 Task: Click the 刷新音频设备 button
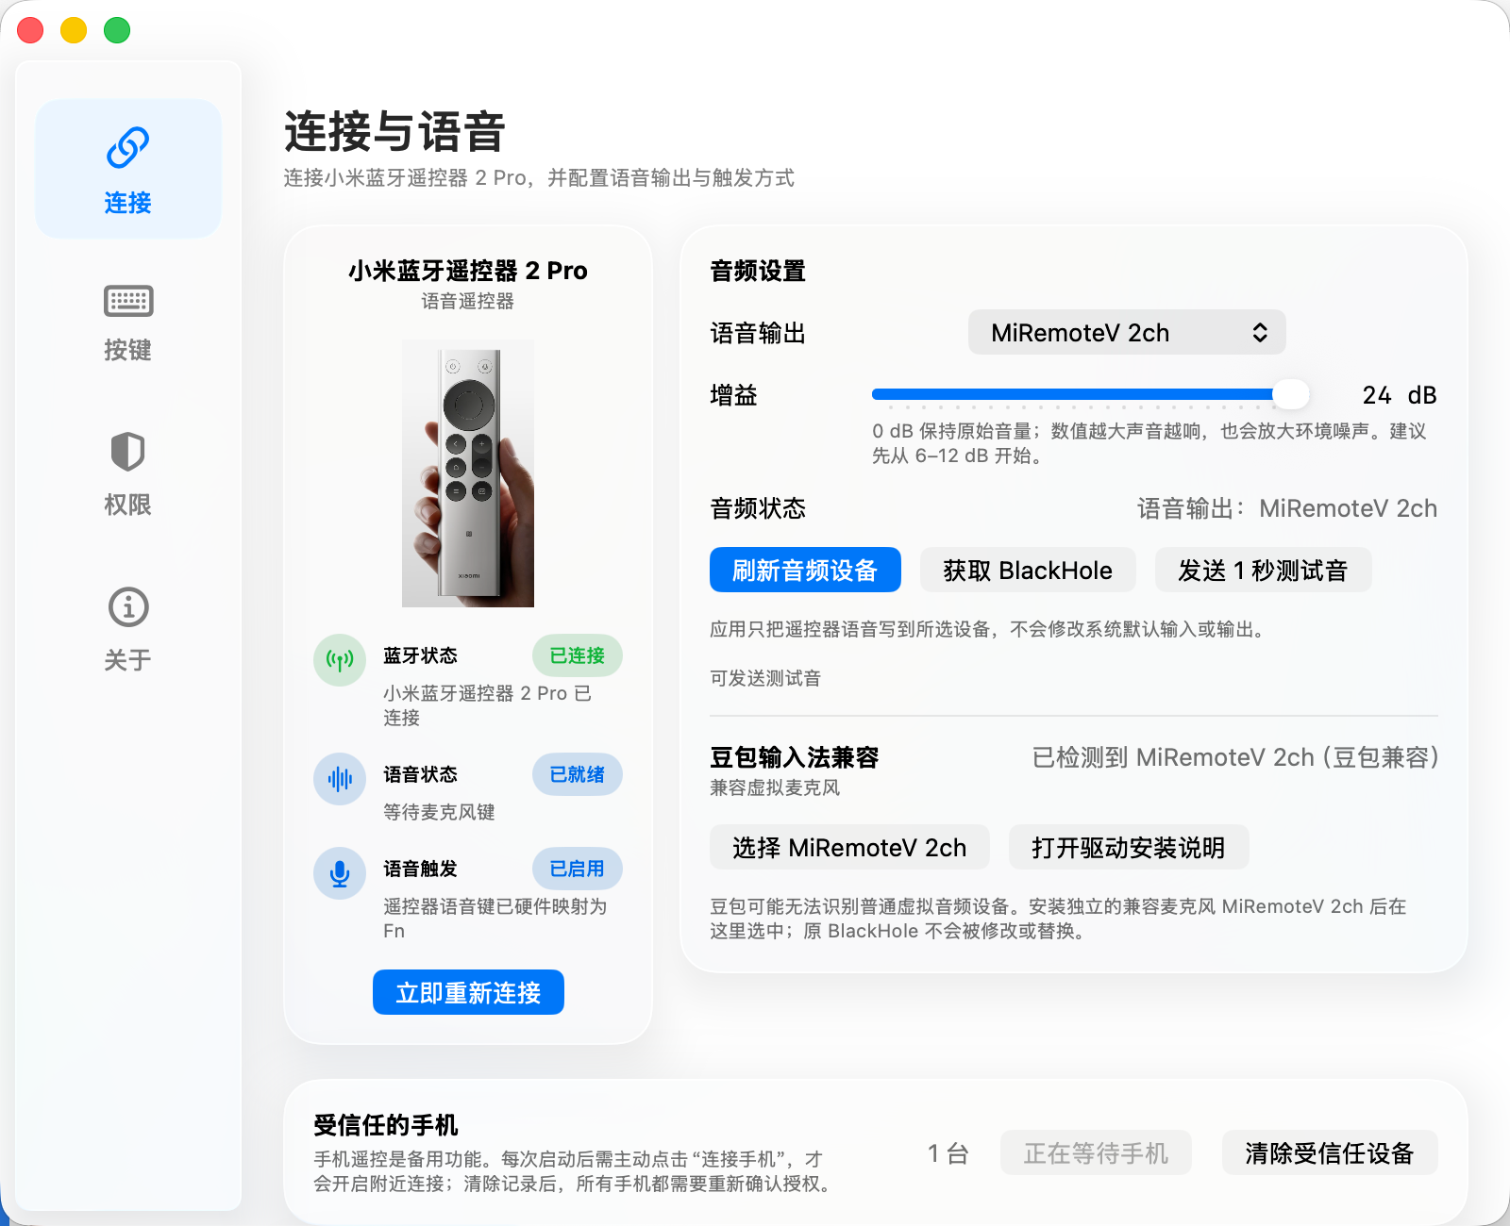click(x=805, y=570)
